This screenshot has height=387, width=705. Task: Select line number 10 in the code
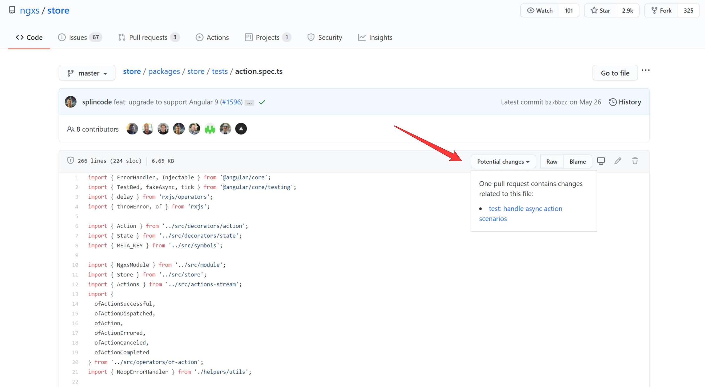point(75,265)
